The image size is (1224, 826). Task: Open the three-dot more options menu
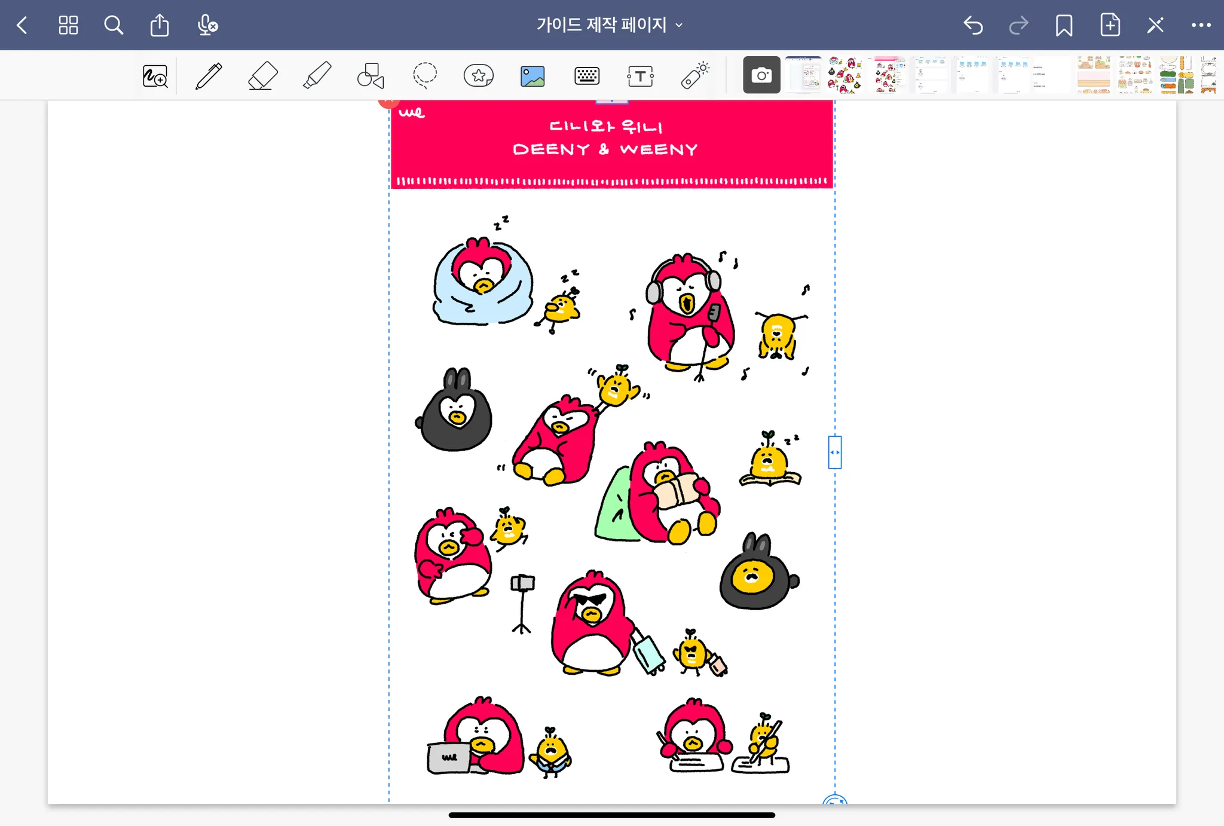pyautogui.click(x=1201, y=25)
